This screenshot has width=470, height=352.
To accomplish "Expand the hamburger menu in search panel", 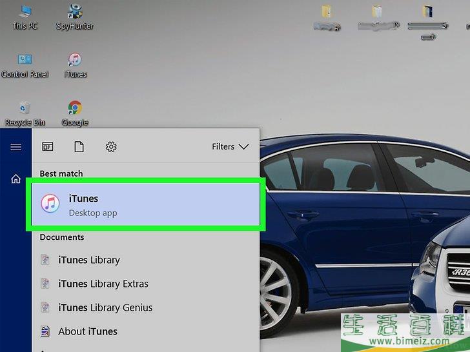I will coord(16,147).
